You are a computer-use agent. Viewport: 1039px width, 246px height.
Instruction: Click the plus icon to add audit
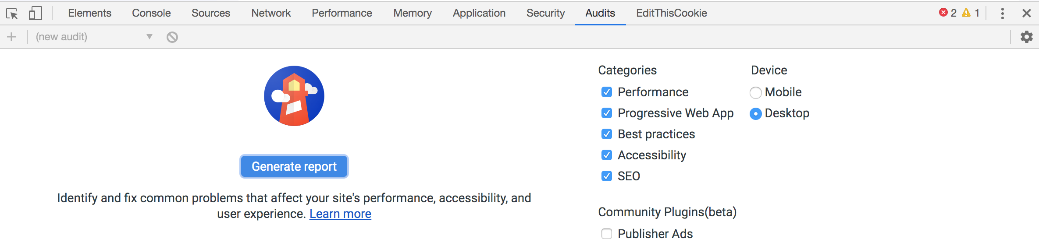click(11, 37)
